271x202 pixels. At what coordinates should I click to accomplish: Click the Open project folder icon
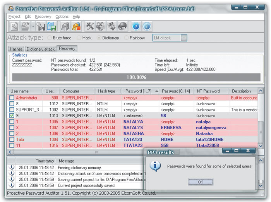[x=25, y=26]
